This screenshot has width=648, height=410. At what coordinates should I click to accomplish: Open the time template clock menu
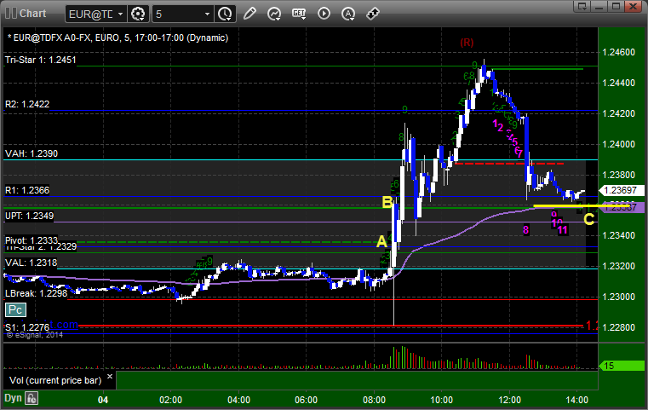pyautogui.click(x=225, y=14)
